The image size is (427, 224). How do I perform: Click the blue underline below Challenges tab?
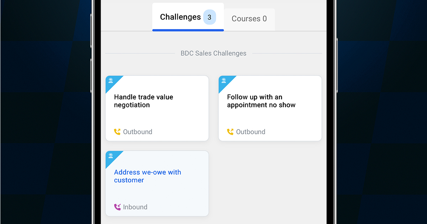point(188,30)
